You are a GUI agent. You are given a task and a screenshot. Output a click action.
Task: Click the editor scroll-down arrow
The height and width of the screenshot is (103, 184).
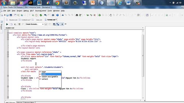tap(143, 98)
